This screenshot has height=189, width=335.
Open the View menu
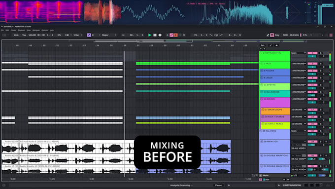[x=29, y=31]
